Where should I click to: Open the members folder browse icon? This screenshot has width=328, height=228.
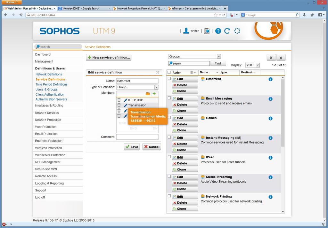click(148, 94)
